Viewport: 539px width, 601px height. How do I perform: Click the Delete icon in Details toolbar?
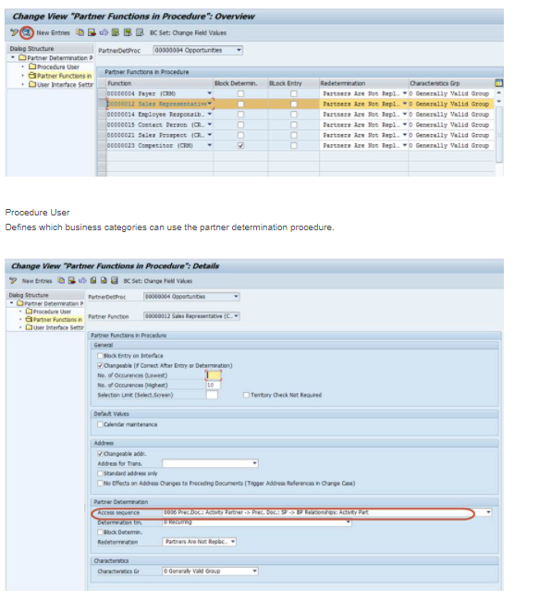72,280
